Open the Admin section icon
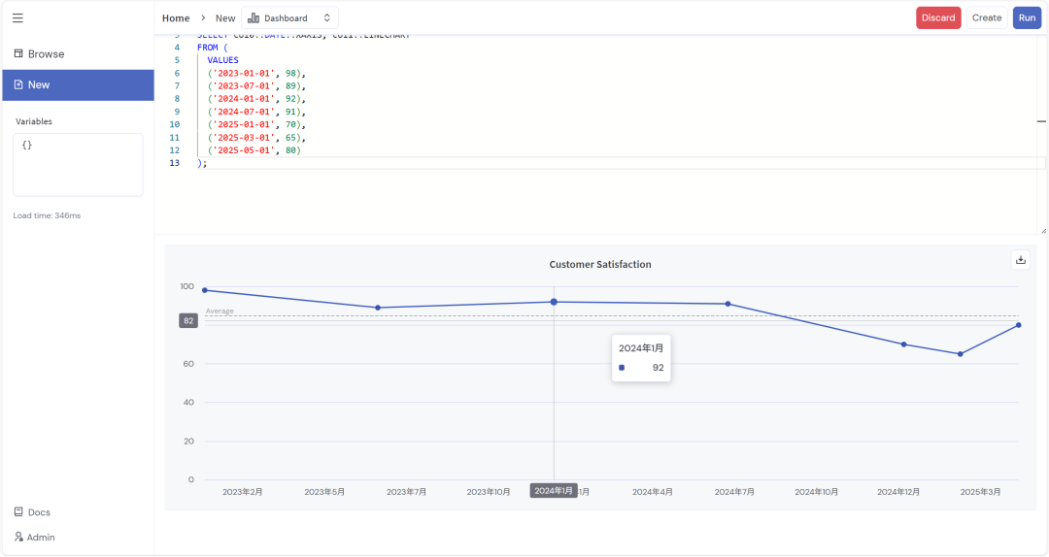The height and width of the screenshot is (557, 1049). coord(18,537)
